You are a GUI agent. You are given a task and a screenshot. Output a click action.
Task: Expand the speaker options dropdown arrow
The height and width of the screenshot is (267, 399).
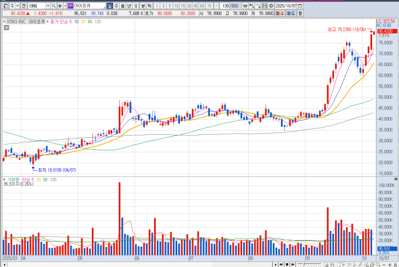[65, 5]
